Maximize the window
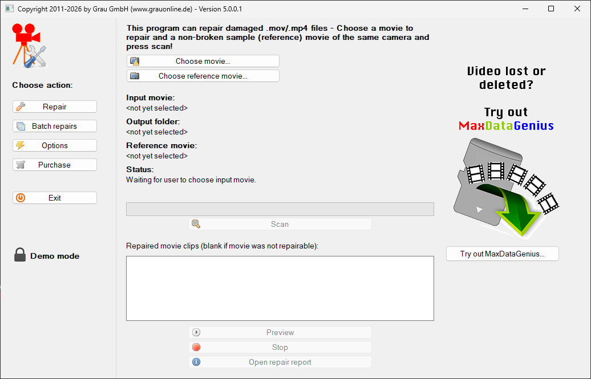 tap(551, 9)
